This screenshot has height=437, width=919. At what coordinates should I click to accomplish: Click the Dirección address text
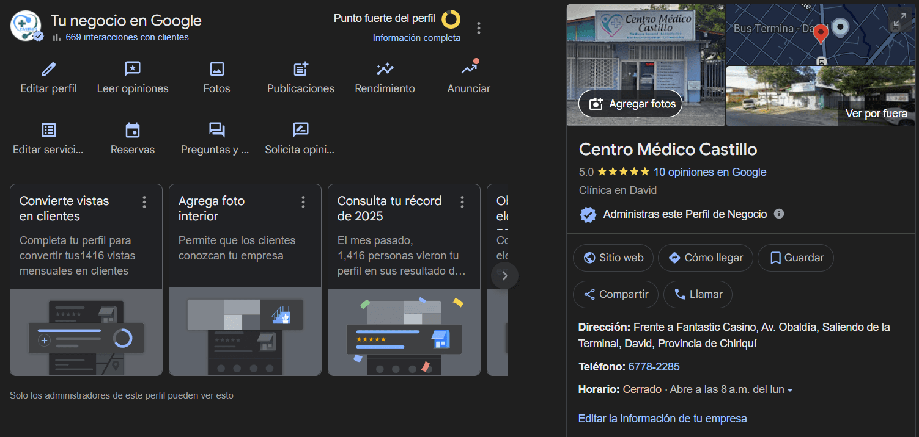tap(734, 335)
